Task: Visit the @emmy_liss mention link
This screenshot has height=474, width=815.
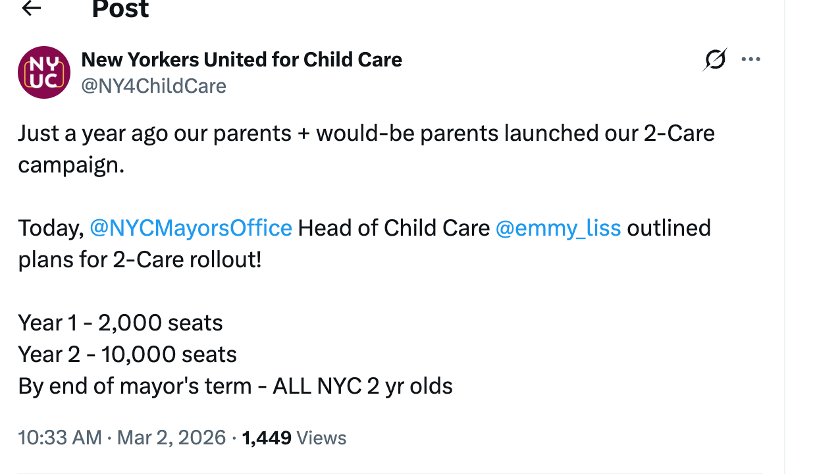Action: click(558, 228)
